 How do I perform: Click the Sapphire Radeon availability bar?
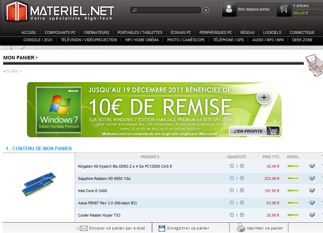[293, 179]
